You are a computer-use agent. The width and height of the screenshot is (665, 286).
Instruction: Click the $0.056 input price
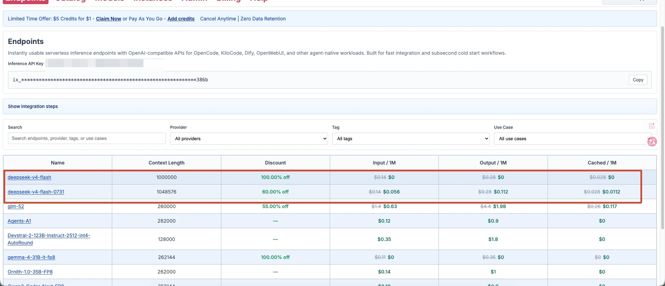click(x=391, y=192)
